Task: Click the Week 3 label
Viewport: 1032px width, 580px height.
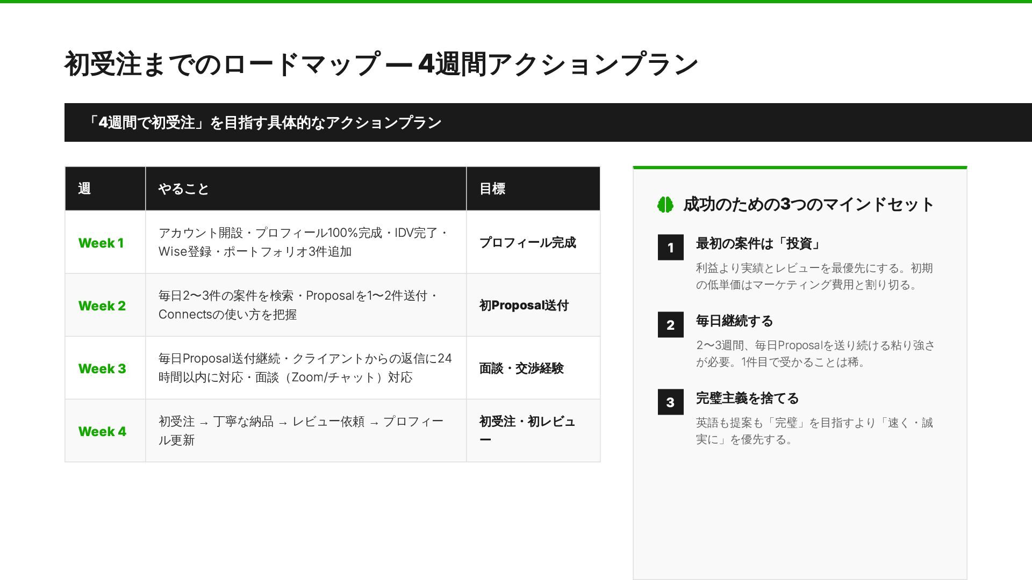Action: (x=102, y=368)
